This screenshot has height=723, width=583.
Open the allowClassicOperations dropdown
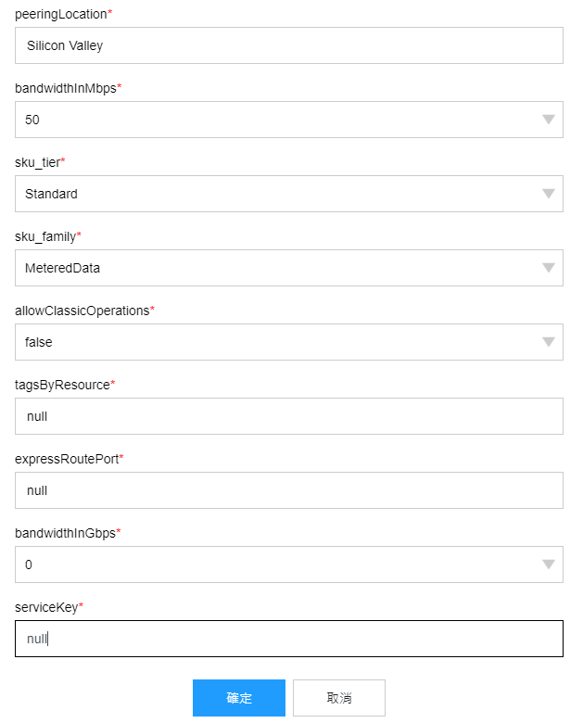289,342
